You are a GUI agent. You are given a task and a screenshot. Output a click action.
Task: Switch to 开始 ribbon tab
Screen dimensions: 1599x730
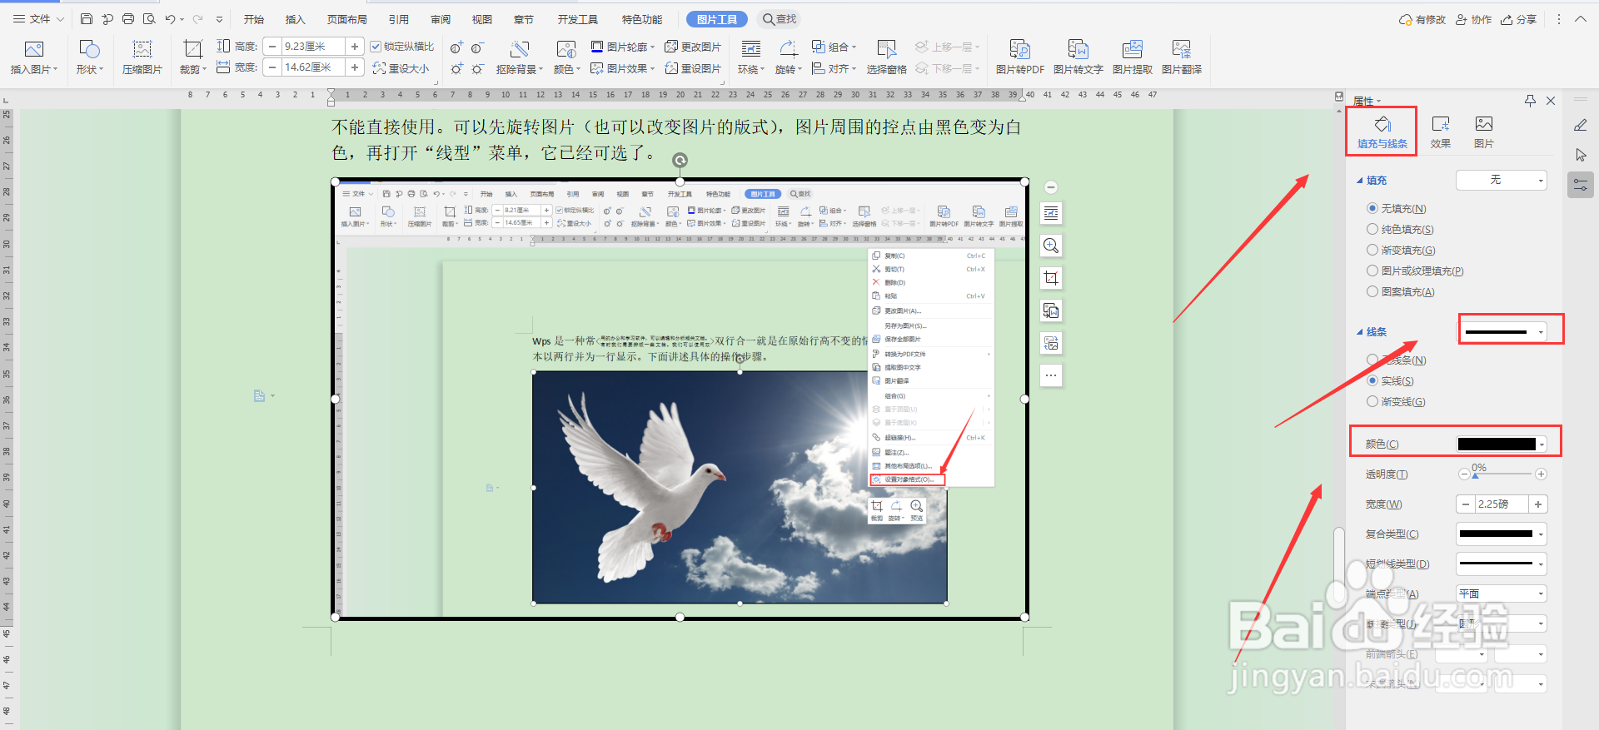click(x=254, y=19)
